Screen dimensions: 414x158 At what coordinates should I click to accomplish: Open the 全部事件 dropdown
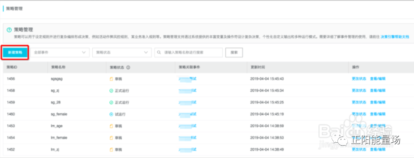coord(60,53)
